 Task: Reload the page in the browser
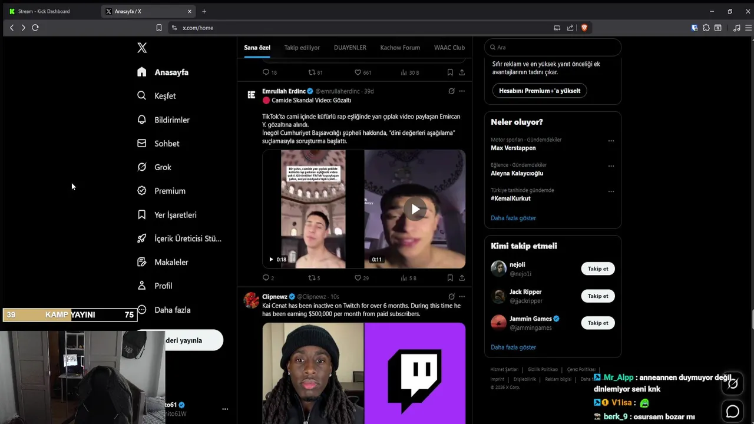[x=35, y=28]
